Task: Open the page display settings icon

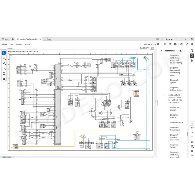Action: click(192, 146)
